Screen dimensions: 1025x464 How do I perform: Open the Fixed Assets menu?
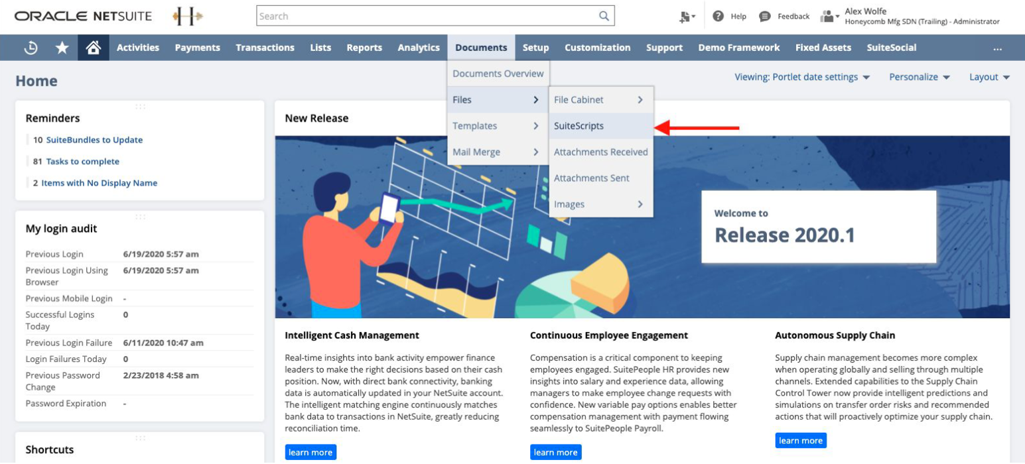[x=823, y=48]
